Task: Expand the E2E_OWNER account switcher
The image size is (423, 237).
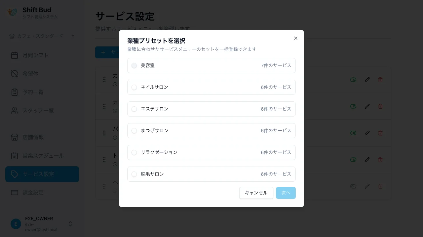Action: tap(70, 224)
